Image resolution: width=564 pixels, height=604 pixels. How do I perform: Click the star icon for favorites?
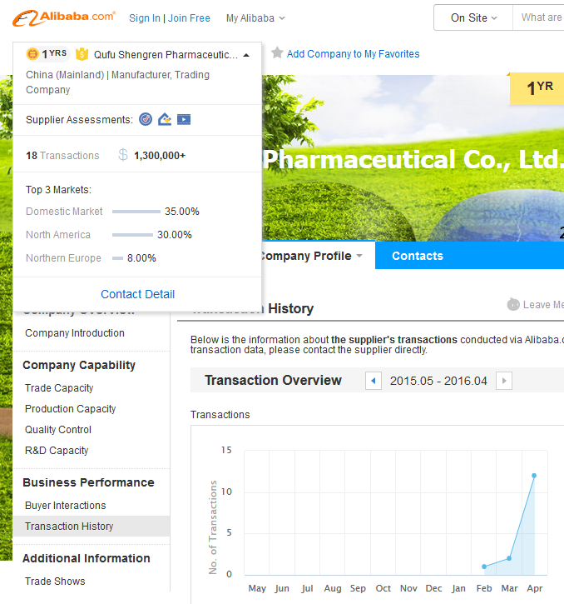coord(277,52)
